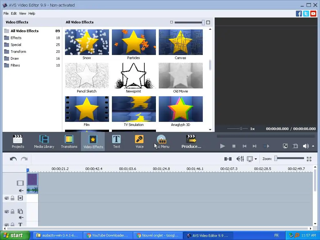Open the Media Library
320x240 pixels.
coord(44,142)
